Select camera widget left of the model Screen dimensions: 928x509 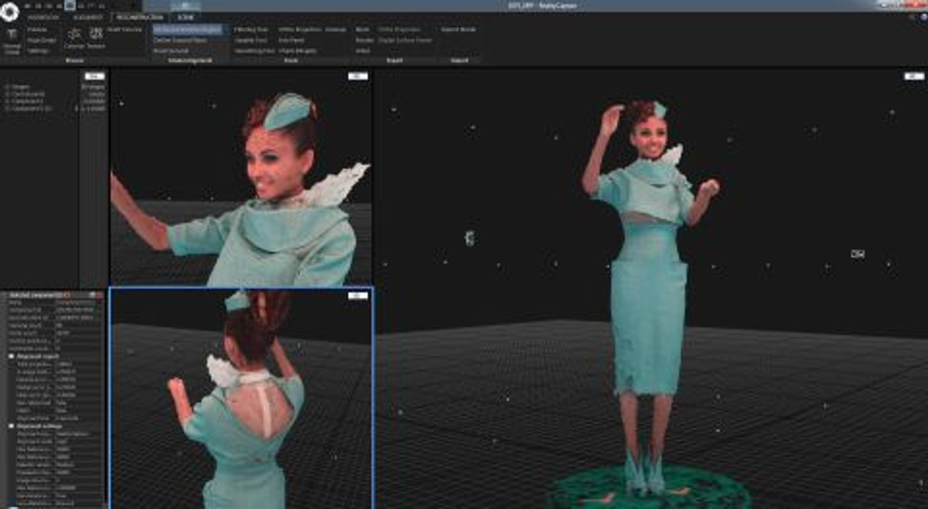[x=469, y=238]
